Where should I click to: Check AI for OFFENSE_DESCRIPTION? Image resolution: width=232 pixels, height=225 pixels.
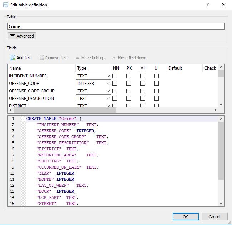pos(142,99)
